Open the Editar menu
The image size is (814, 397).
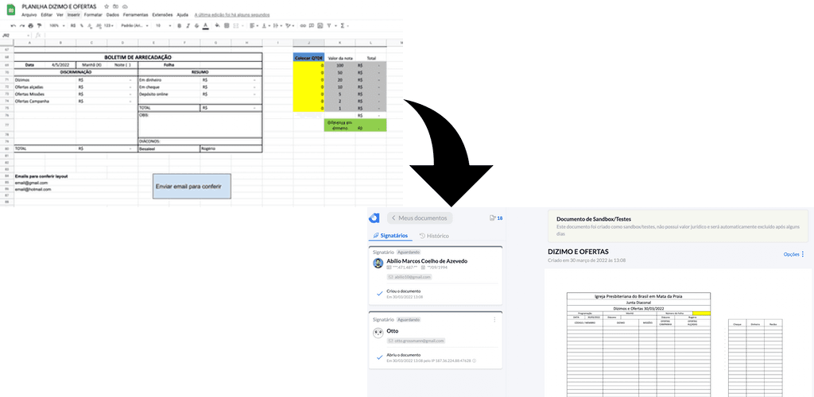[x=47, y=15]
